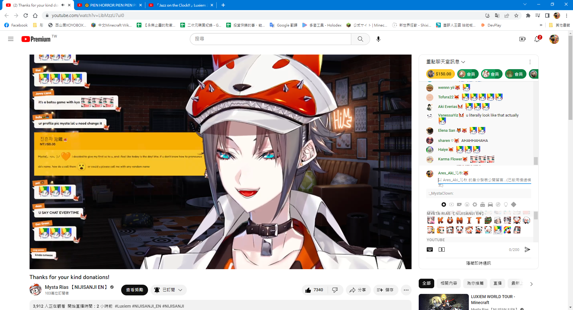573x310 pixels.
Task: Expand the top chat messages dropdown
Action: point(446,62)
